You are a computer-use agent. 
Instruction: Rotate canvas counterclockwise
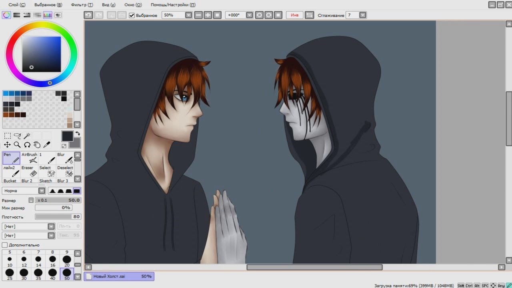point(259,15)
